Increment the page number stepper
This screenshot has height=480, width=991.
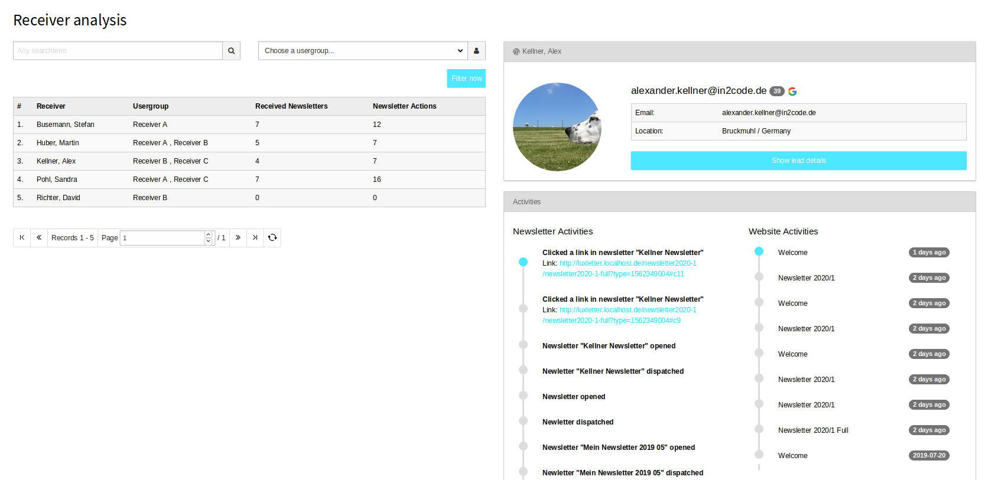[208, 234]
